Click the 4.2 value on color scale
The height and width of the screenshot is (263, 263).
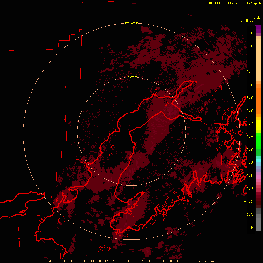250,124
